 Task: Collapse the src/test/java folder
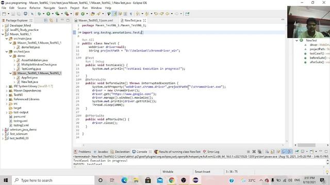click(x=7, y=51)
